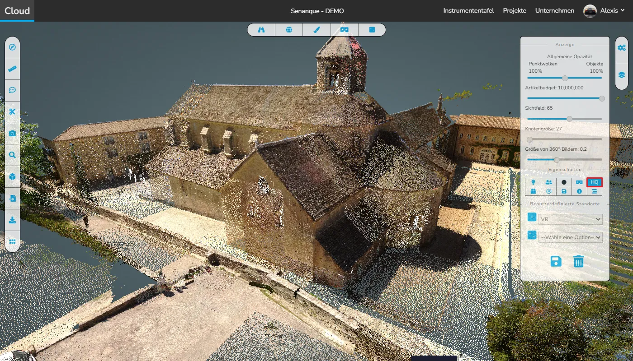
Task: Open the grid apps icon in left sidebar
Action: 12,241
